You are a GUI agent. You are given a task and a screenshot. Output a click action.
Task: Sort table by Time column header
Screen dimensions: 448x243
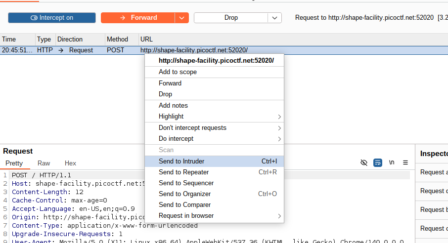[x=9, y=40]
